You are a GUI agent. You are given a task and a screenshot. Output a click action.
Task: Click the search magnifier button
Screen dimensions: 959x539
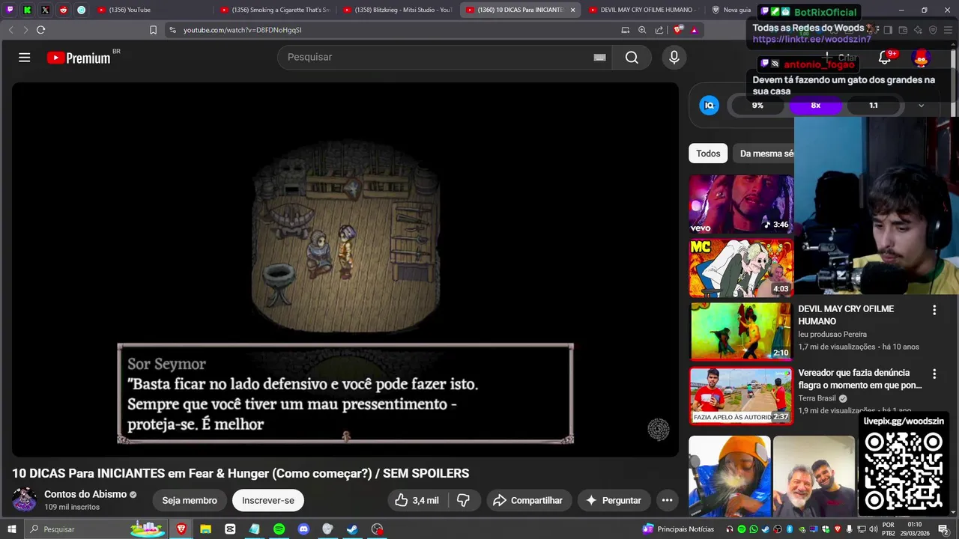(x=632, y=58)
